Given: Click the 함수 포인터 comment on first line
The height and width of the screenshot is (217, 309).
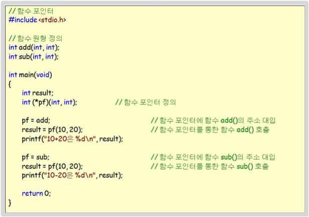Looking at the screenshot, I should click(31, 11).
